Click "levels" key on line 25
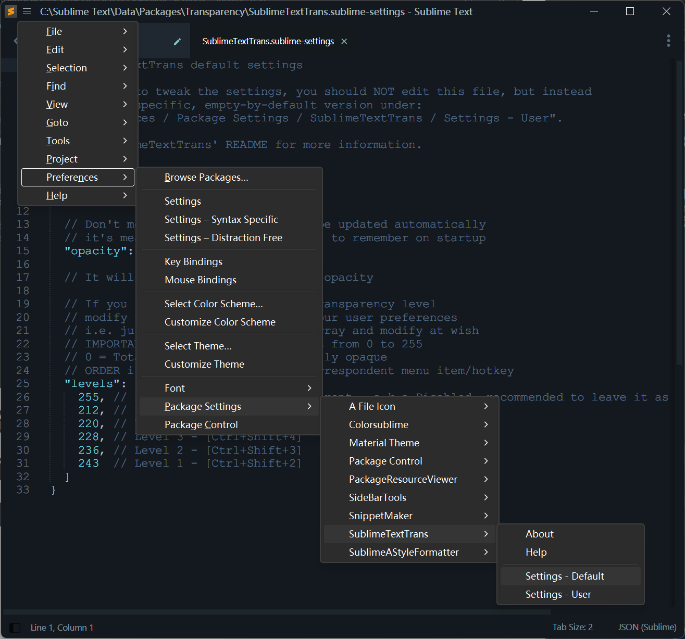This screenshot has width=685, height=639. [92, 383]
